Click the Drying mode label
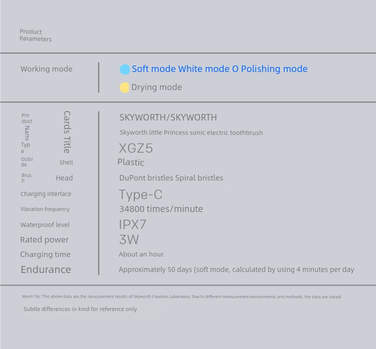Image resolution: width=376 pixels, height=349 pixels. point(156,87)
